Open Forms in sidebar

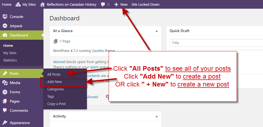coord(15,92)
